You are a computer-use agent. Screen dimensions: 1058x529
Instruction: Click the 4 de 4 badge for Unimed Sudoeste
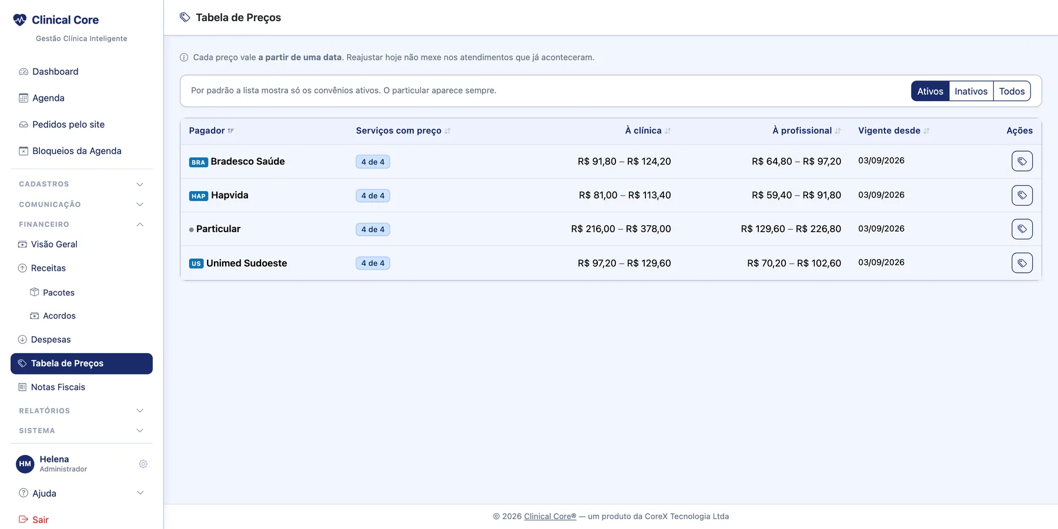[x=373, y=263]
